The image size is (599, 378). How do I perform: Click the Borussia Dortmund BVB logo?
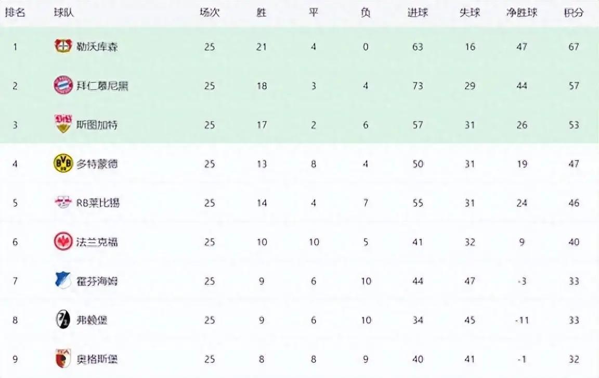[63, 163]
